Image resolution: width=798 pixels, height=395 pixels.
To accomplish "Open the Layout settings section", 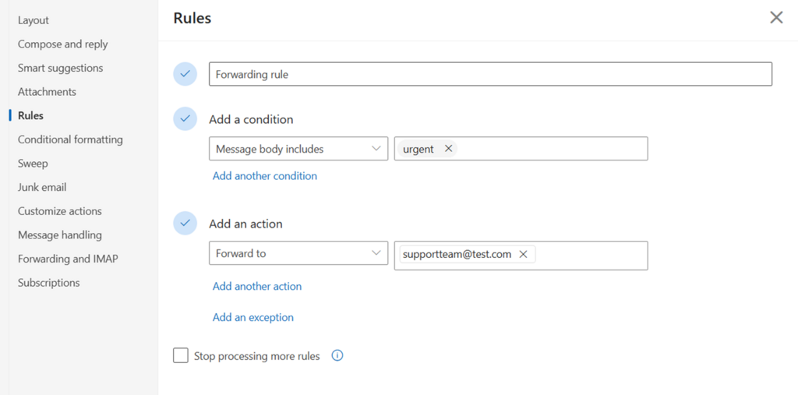I will tap(34, 20).
